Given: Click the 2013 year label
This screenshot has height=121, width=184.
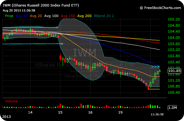Looking at the screenshot, I should pyautogui.click(x=7, y=117).
